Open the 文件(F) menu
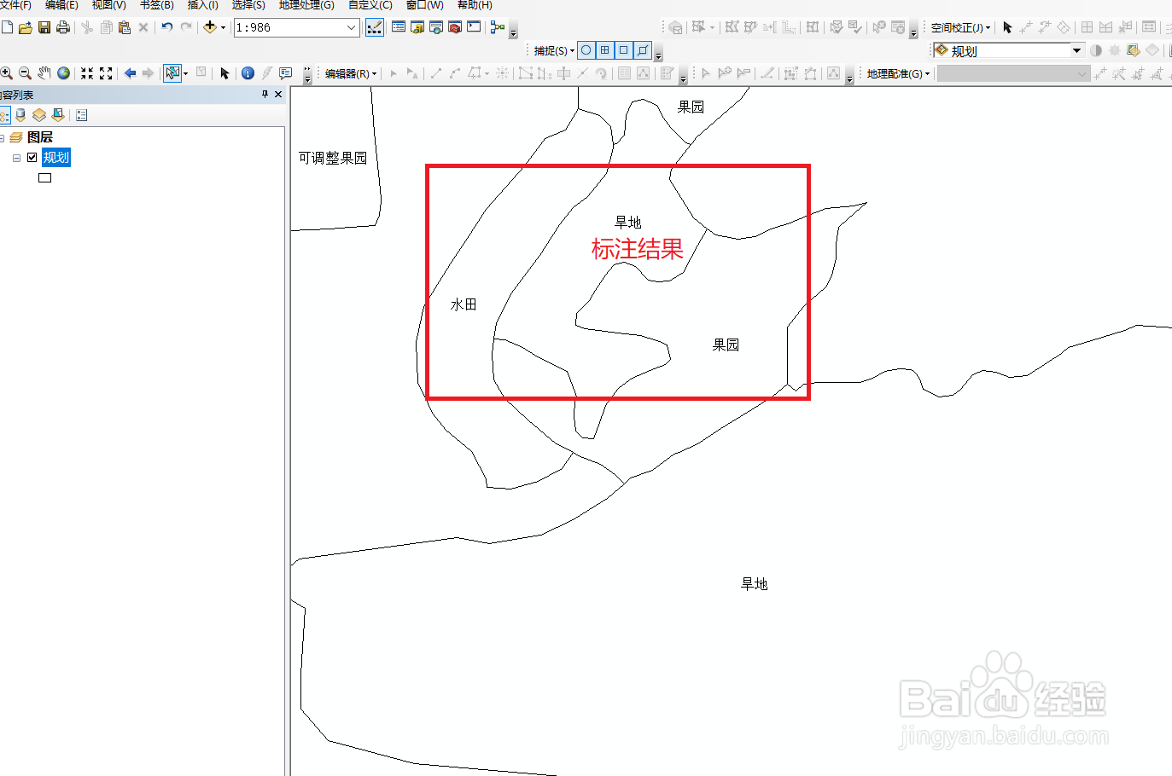 tap(15, 5)
